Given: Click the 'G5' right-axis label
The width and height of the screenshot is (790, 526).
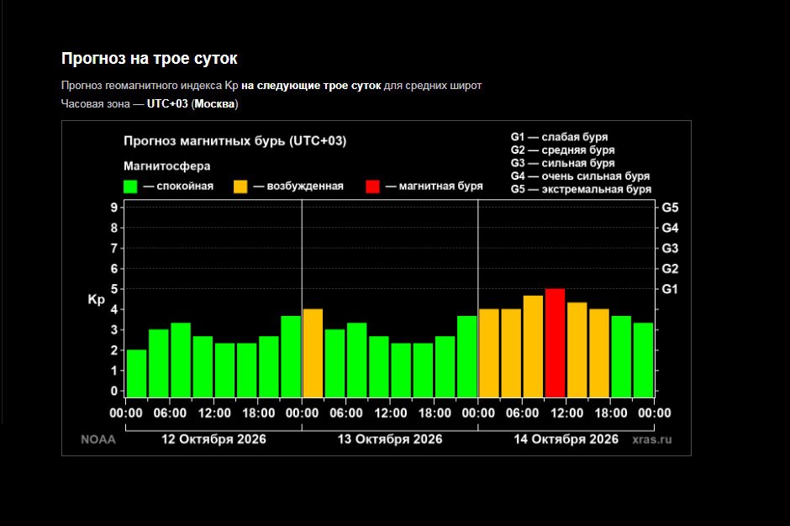Looking at the screenshot, I should click(x=670, y=208).
